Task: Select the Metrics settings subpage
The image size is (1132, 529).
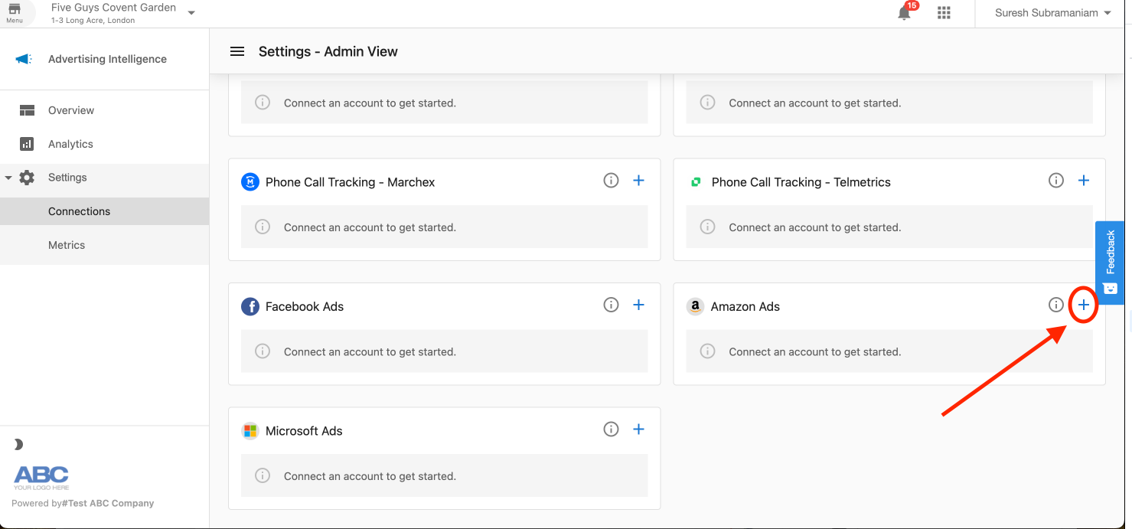Action: (x=67, y=245)
